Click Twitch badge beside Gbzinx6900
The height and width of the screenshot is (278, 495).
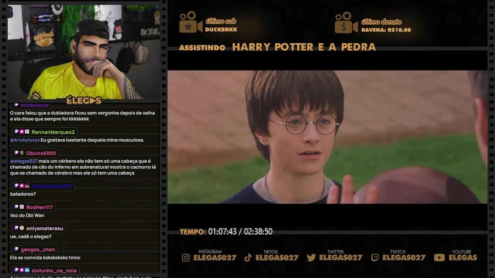(16, 153)
